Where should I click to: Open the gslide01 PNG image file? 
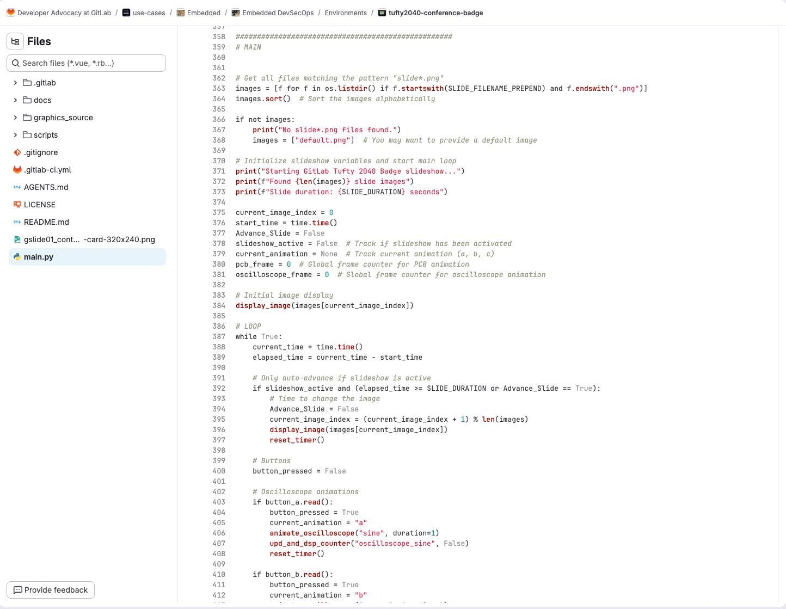pyautogui.click(x=89, y=239)
